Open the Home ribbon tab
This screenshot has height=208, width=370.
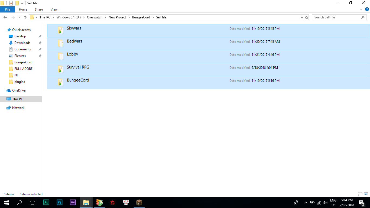point(23,9)
